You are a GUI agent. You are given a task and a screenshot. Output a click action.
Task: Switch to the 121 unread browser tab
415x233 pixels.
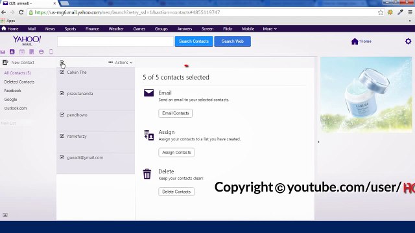pyautogui.click(x=29, y=3)
